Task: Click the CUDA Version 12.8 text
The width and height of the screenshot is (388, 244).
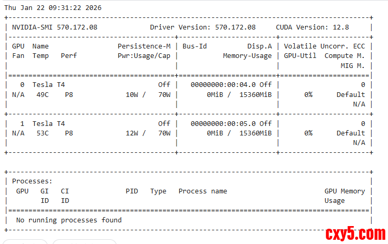Action: tap(312, 27)
